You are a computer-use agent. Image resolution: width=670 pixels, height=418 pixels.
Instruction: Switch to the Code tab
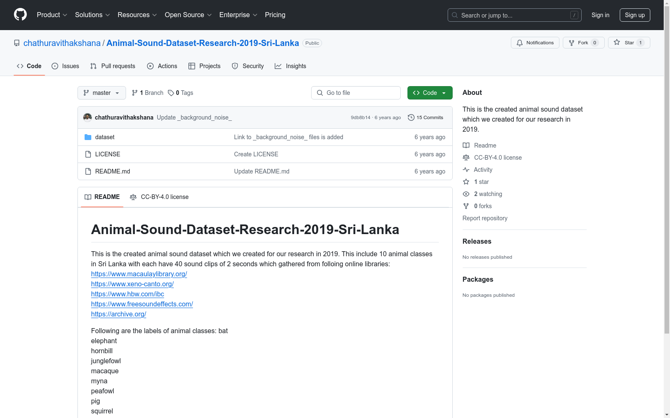pos(29,66)
